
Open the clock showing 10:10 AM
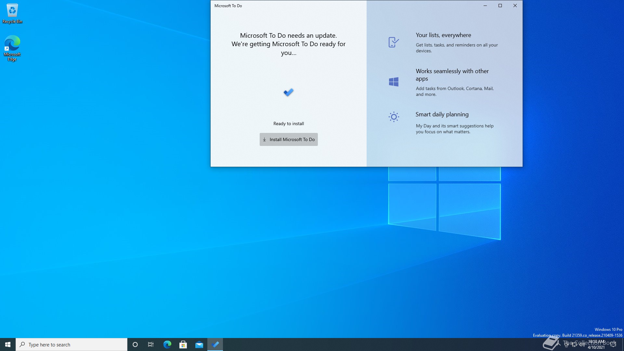[596, 344]
